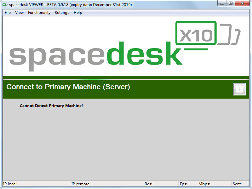Image resolution: width=252 pixels, height=189 pixels.
Task: Click the minimize button in the title bar
Action: (x=222, y=3)
